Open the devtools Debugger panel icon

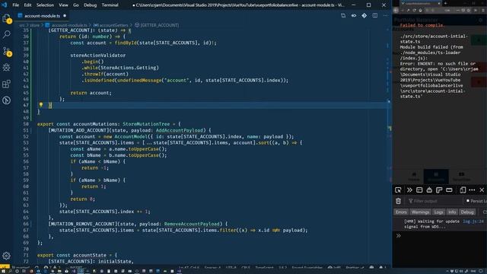click(429, 190)
